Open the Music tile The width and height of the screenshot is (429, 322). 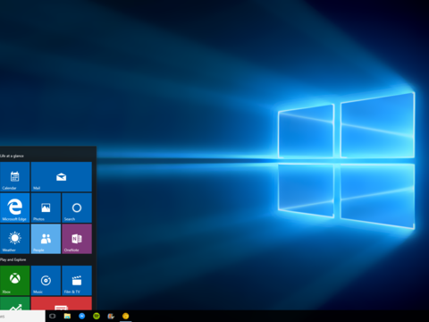click(46, 280)
